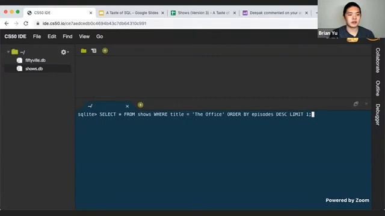The height and width of the screenshot is (216, 385).
Task: Click the padlock icon in the address bar
Action: click(x=37, y=23)
